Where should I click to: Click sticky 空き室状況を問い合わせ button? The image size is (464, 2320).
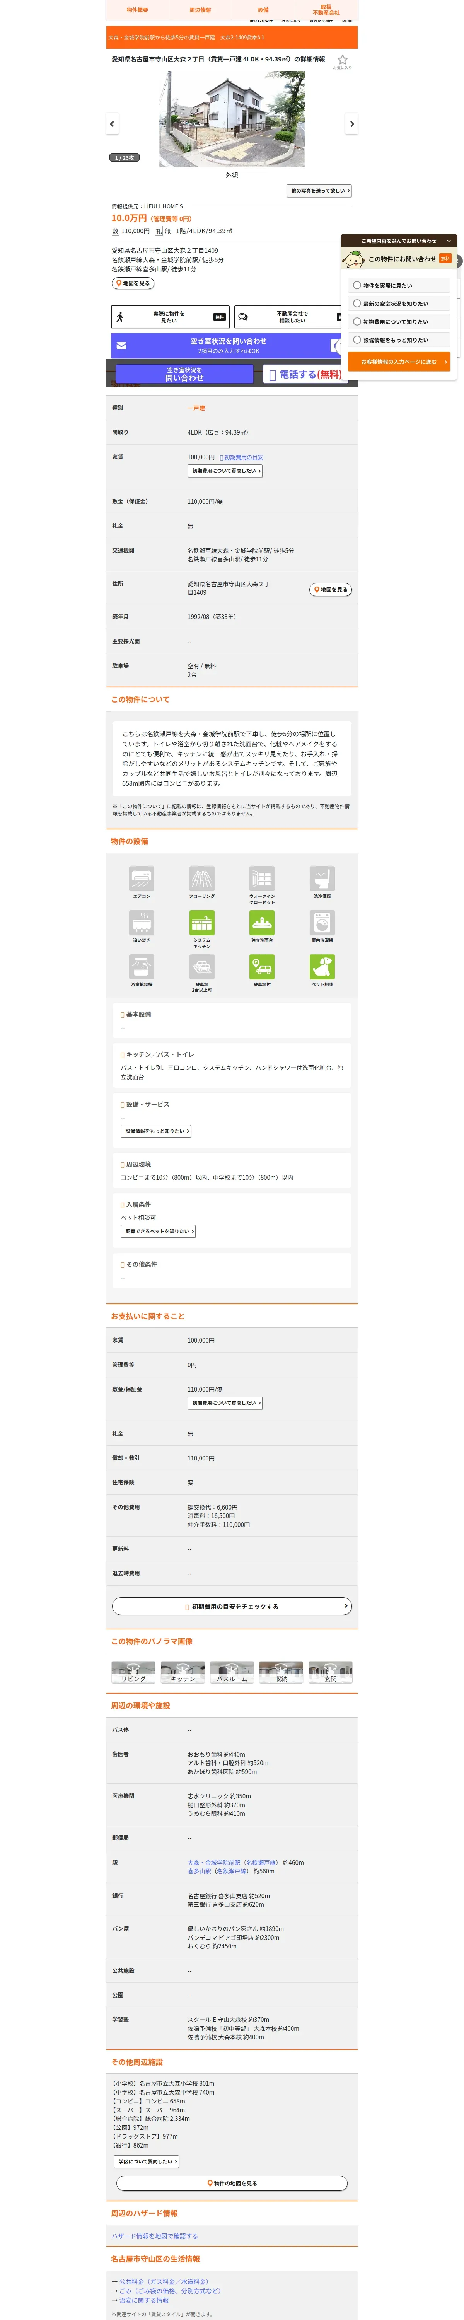click(185, 374)
